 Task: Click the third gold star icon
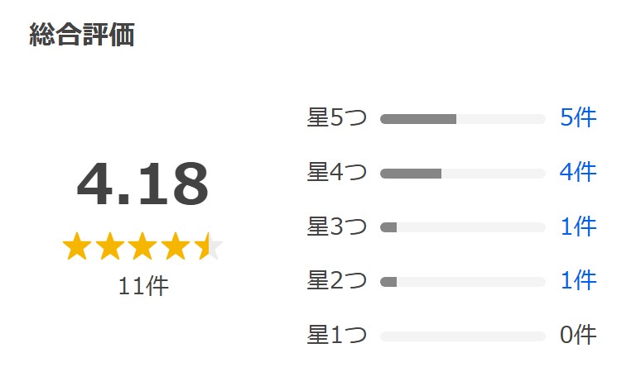[142, 246]
